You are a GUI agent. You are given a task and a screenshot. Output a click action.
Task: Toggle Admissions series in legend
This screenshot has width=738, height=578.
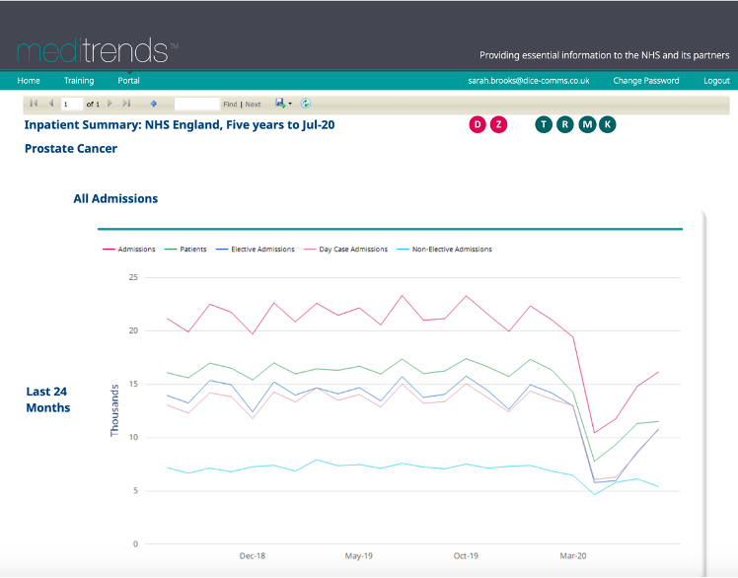129,249
